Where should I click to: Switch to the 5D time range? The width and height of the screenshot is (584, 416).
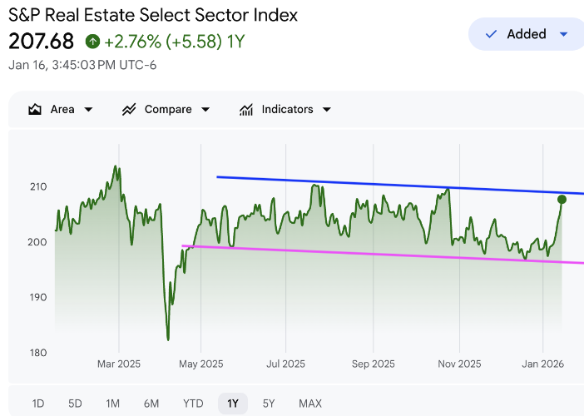point(75,404)
